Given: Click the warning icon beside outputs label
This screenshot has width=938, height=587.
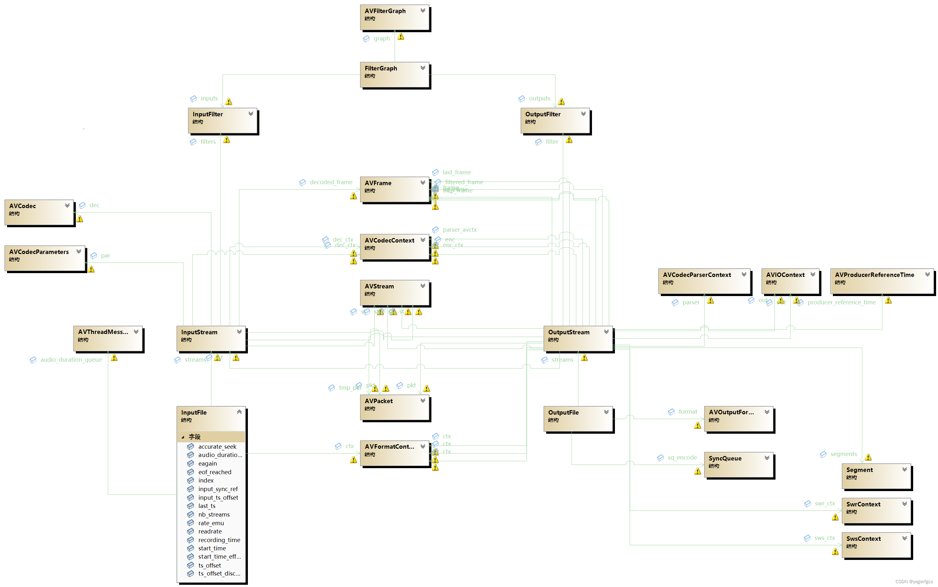Looking at the screenshot, I should [x=562, y=102].
